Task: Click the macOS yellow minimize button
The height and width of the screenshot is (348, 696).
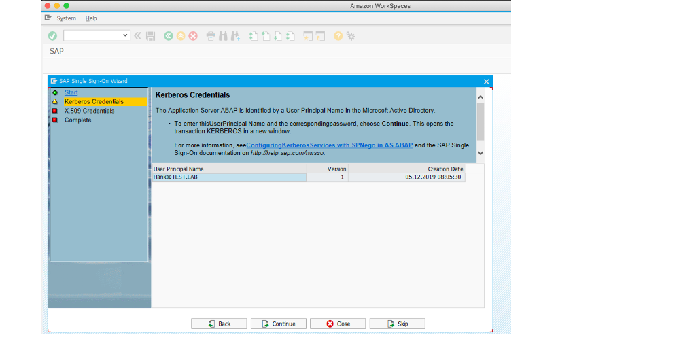Action: coord(57,5)
